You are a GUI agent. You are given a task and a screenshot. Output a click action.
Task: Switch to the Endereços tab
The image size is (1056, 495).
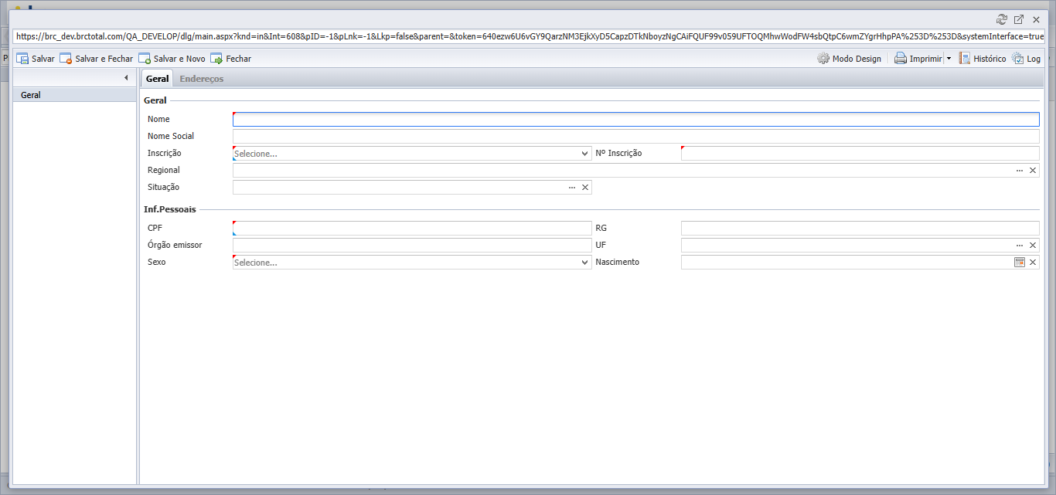[202, 79]
